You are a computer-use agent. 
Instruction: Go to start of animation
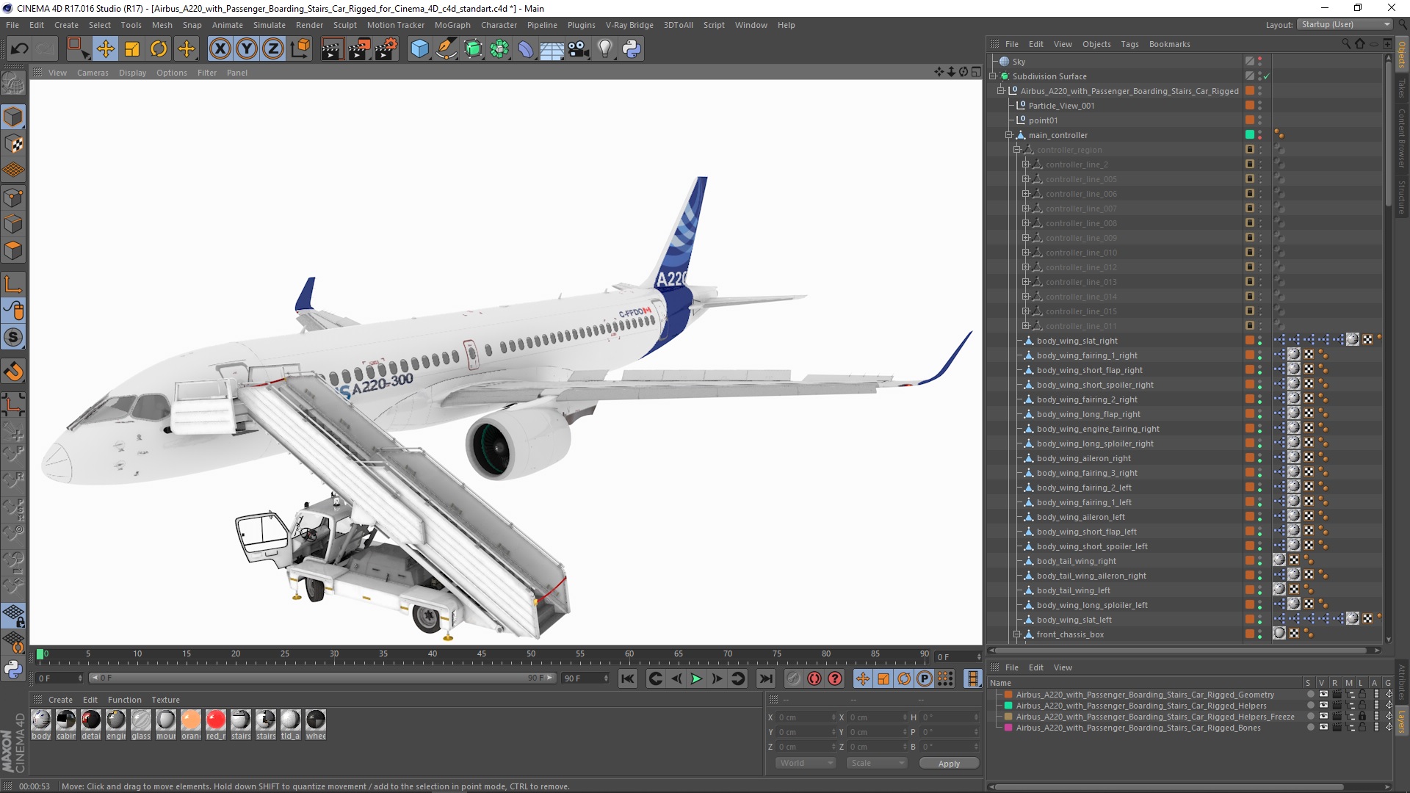[x=628, y=678]
